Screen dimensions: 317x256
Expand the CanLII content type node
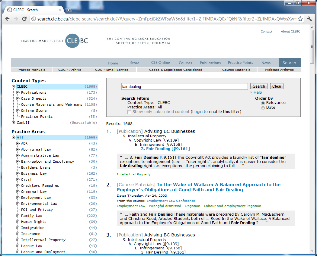(13, 122)
